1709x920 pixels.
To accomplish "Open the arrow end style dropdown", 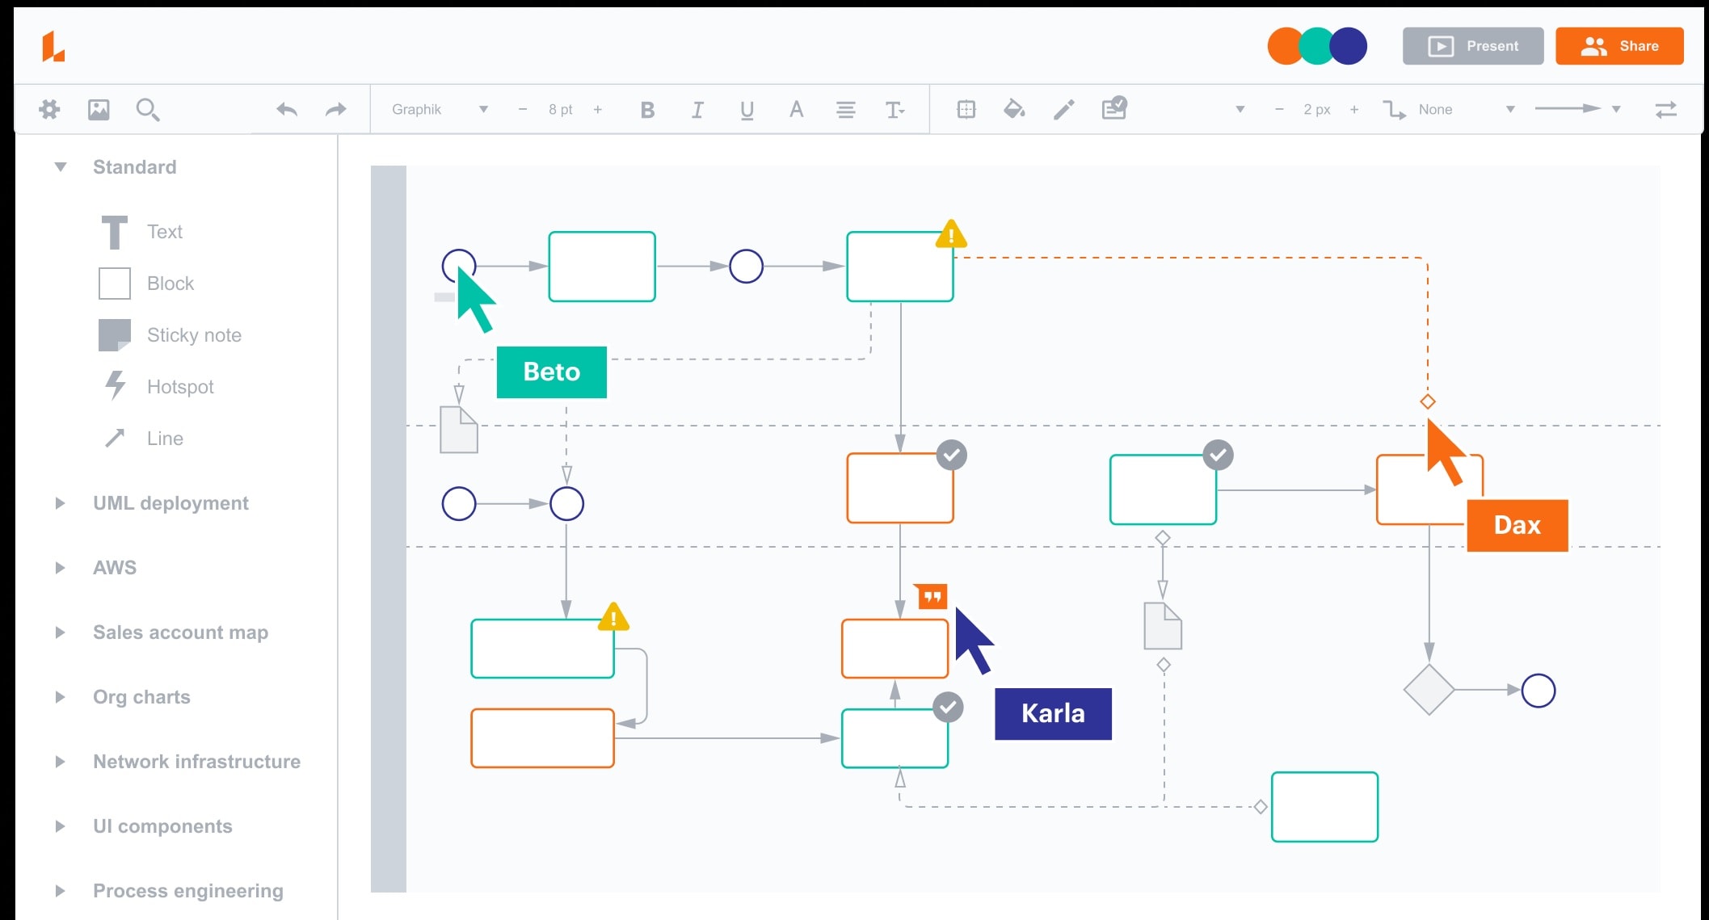I will (x=1578, y=108).
